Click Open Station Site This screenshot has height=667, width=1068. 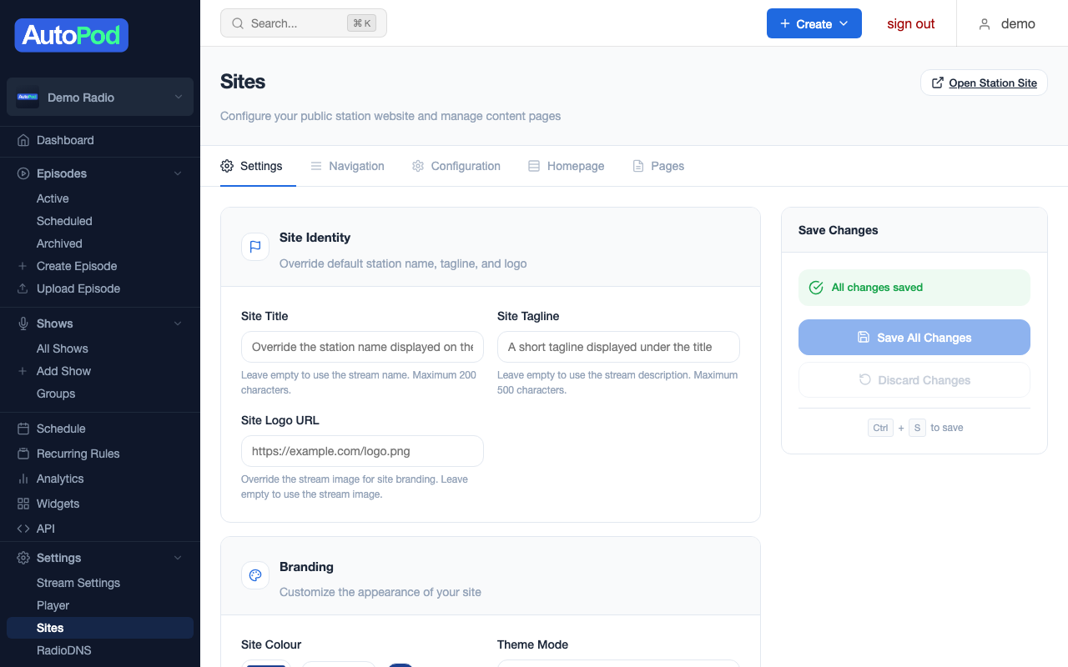(x=983, y=83)
